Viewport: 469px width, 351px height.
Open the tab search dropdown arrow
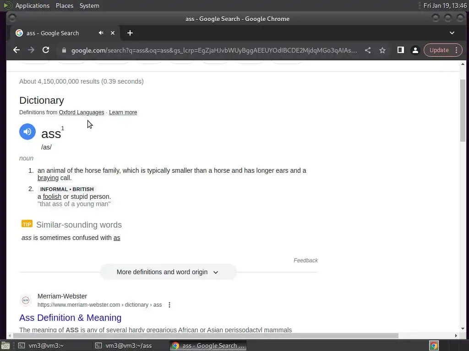452,33
